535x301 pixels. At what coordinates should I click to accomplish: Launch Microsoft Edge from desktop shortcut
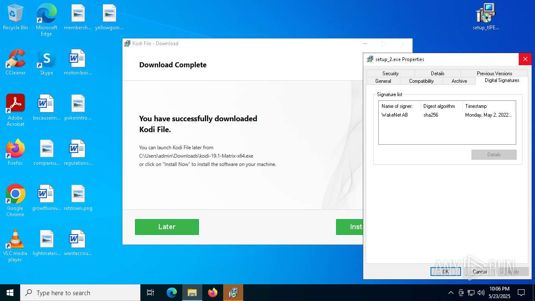46,20
